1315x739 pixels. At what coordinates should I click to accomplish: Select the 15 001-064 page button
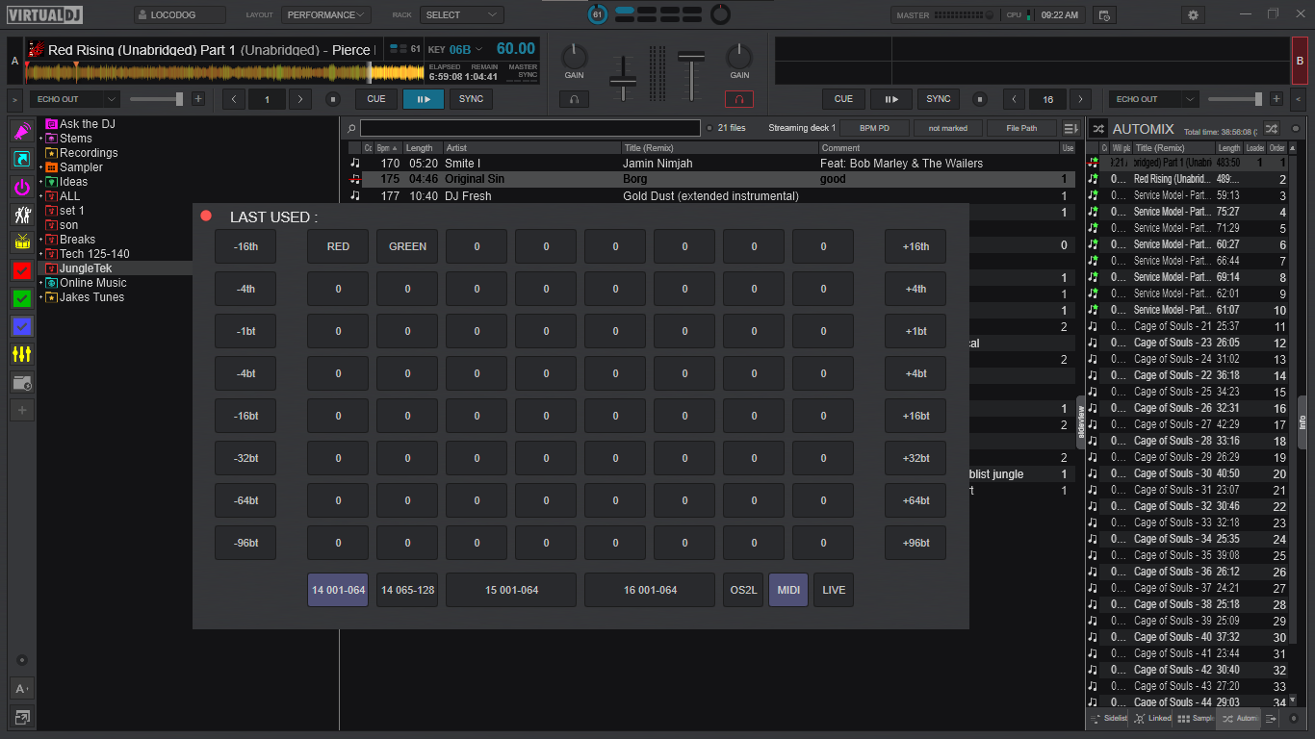511,590
